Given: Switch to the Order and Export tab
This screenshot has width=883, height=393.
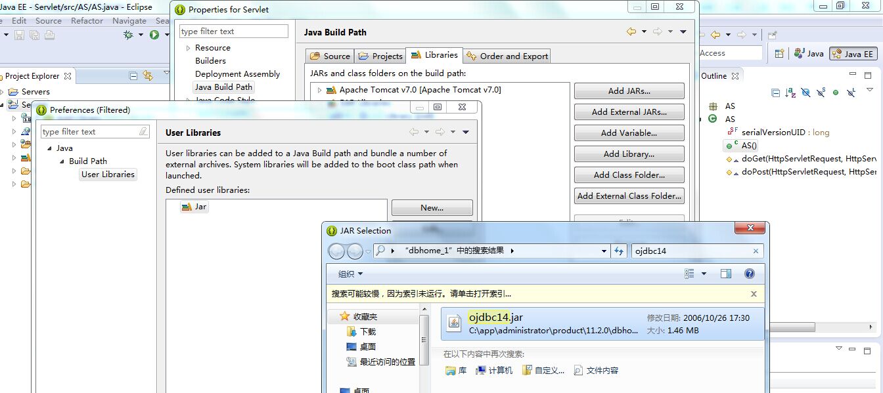Looking at the screenshot, I should 507,56.
